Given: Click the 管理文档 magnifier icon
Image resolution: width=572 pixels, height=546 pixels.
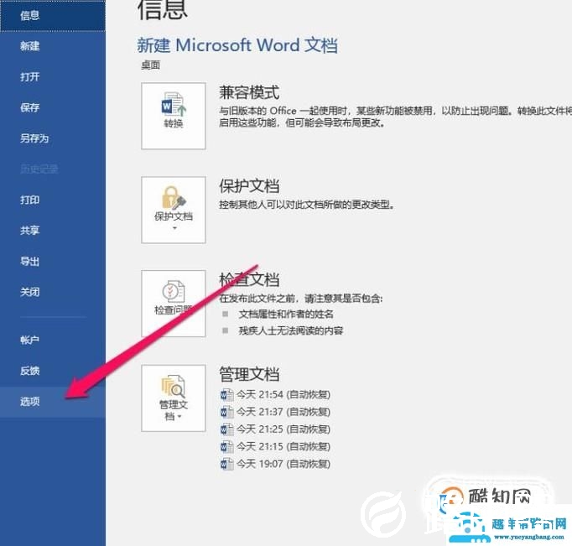Looking at the screenshot, I should tap(174, 386).
